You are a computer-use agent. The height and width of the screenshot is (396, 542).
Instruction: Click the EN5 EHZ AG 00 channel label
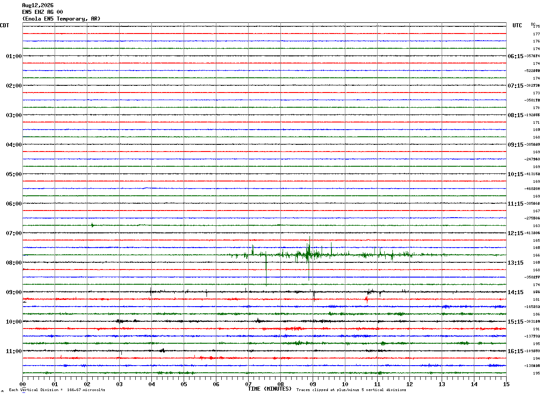43,12
